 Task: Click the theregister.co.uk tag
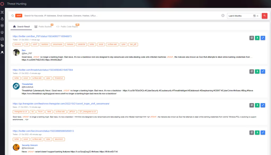pos(21,112)
